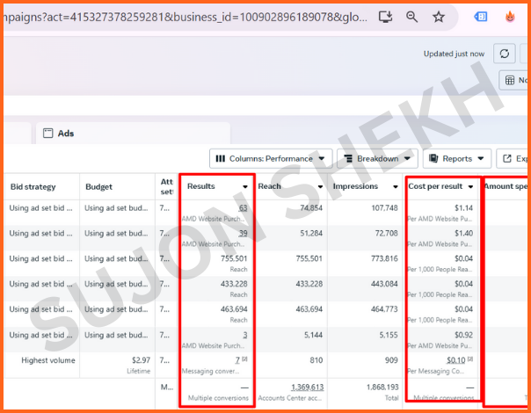Sort by the Results column header
This screenshot has width=531, height=413.
tap(201, 186)
